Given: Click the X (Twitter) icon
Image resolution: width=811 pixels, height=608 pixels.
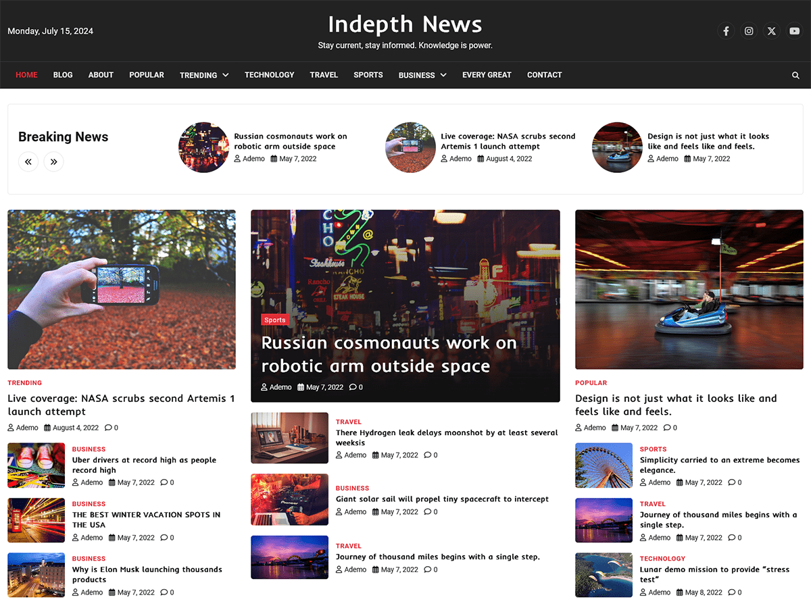Looking at the screenshot, I should [771, 30].
